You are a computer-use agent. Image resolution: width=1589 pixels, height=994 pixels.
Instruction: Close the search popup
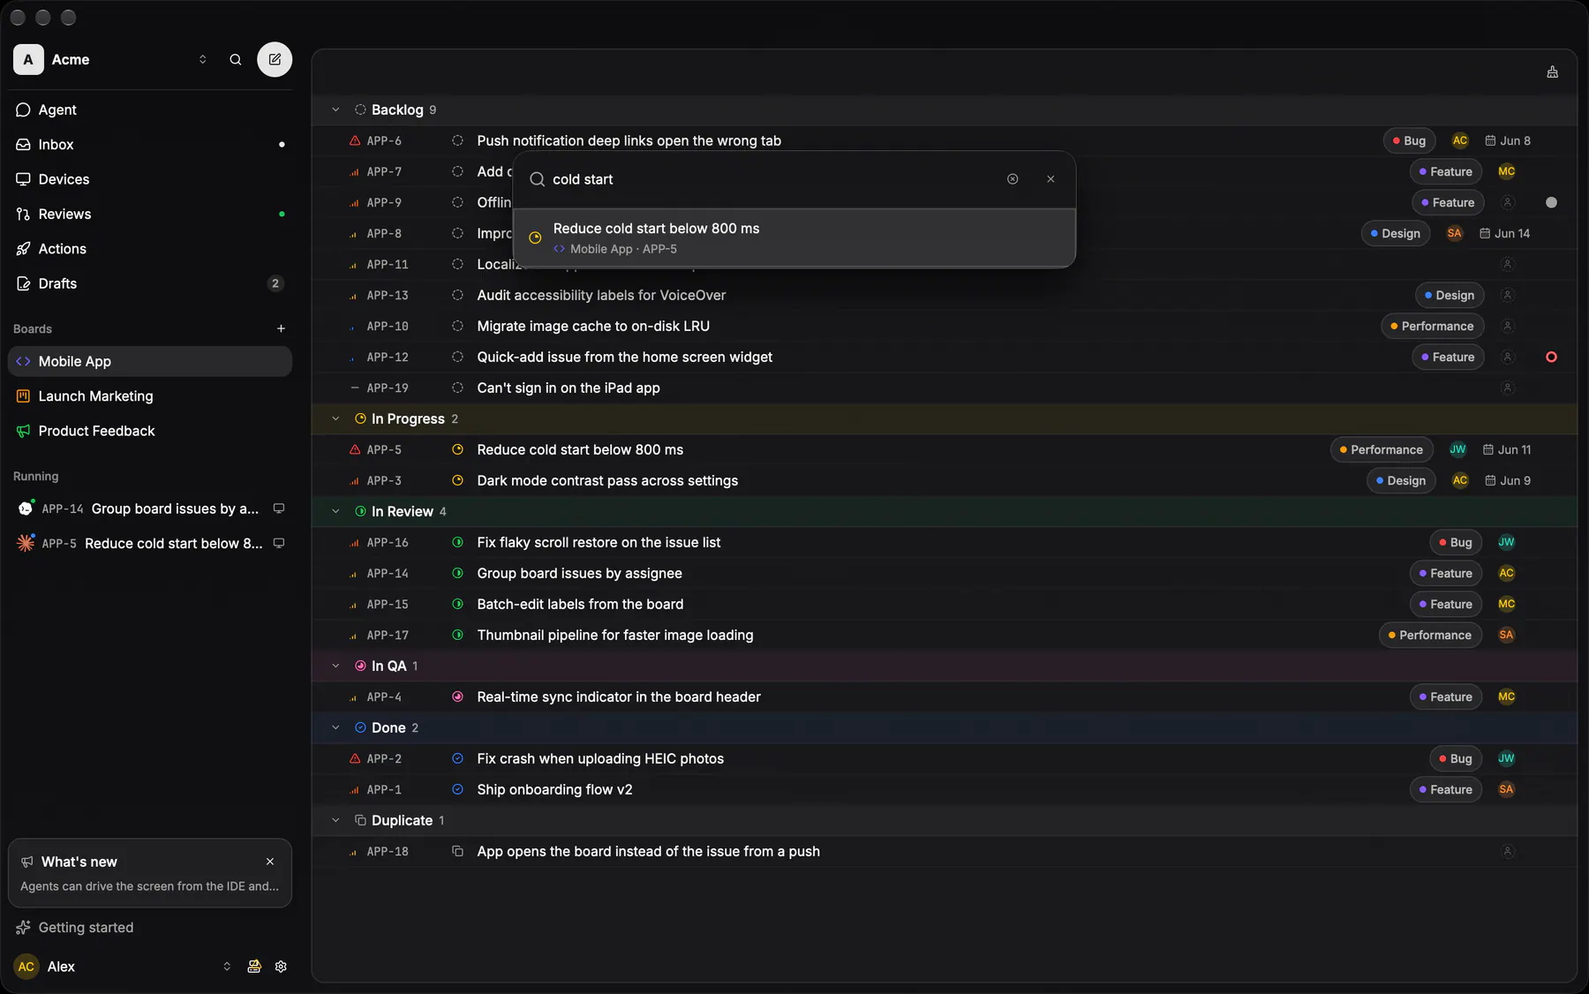pos(1051,179)
